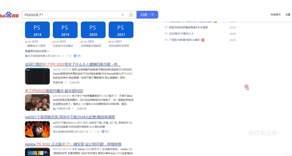Viewport: 292px width, 156px height.
Task: Open 百度快照 for the 哔哩哔哩 result
Action: pos(74,82)
